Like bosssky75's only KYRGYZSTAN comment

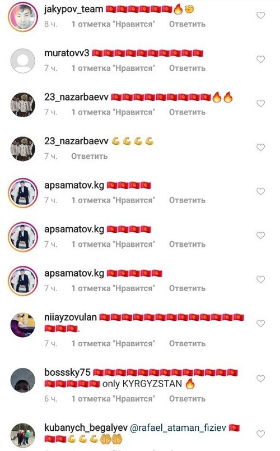tap(260, 379)
